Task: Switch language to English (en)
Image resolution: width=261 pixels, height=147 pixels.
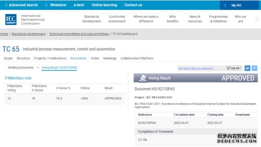Action: pyautogui.click(x=247, y=68)
